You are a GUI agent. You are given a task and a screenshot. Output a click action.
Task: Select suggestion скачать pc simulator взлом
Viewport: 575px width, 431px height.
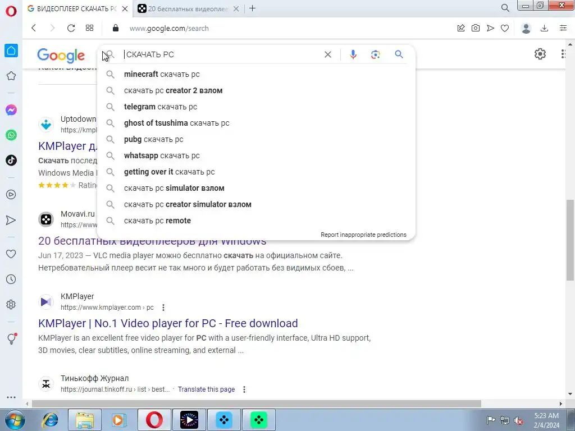coord(256,188)
